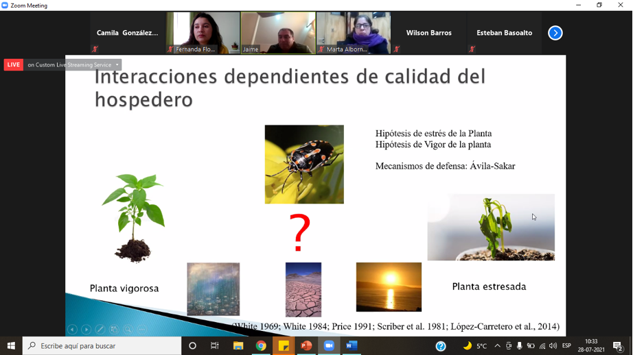Click slide title 'Interacciones dependientes de calidad'

point(290,88)
